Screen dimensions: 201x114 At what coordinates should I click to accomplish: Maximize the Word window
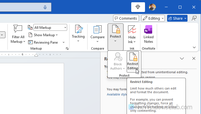pyautogui.click(x=180, y=7)
